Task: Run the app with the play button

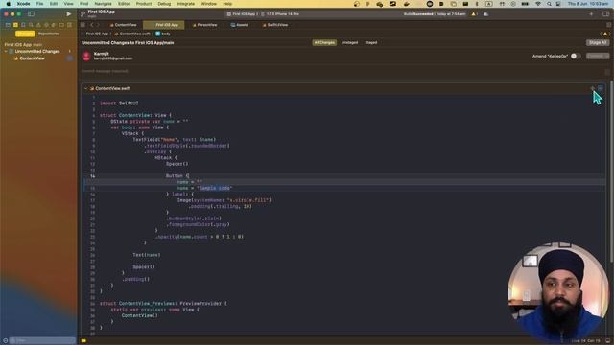Action: tap(69, 14)
